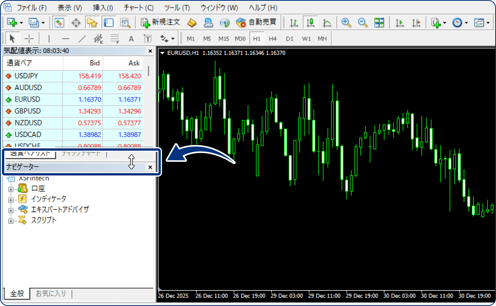Select the GBPUSD row in Market Watch
This screenshot has height=306, width=496.
[27, 111]
